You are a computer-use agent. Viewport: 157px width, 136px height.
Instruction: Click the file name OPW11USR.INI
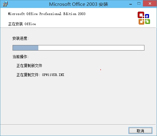[53, 75]
